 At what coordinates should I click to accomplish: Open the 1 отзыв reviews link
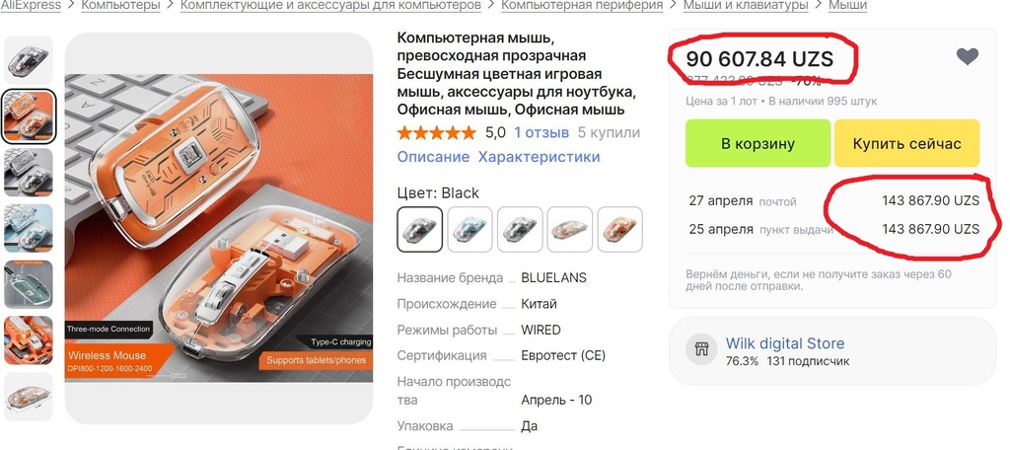[541, 133]
